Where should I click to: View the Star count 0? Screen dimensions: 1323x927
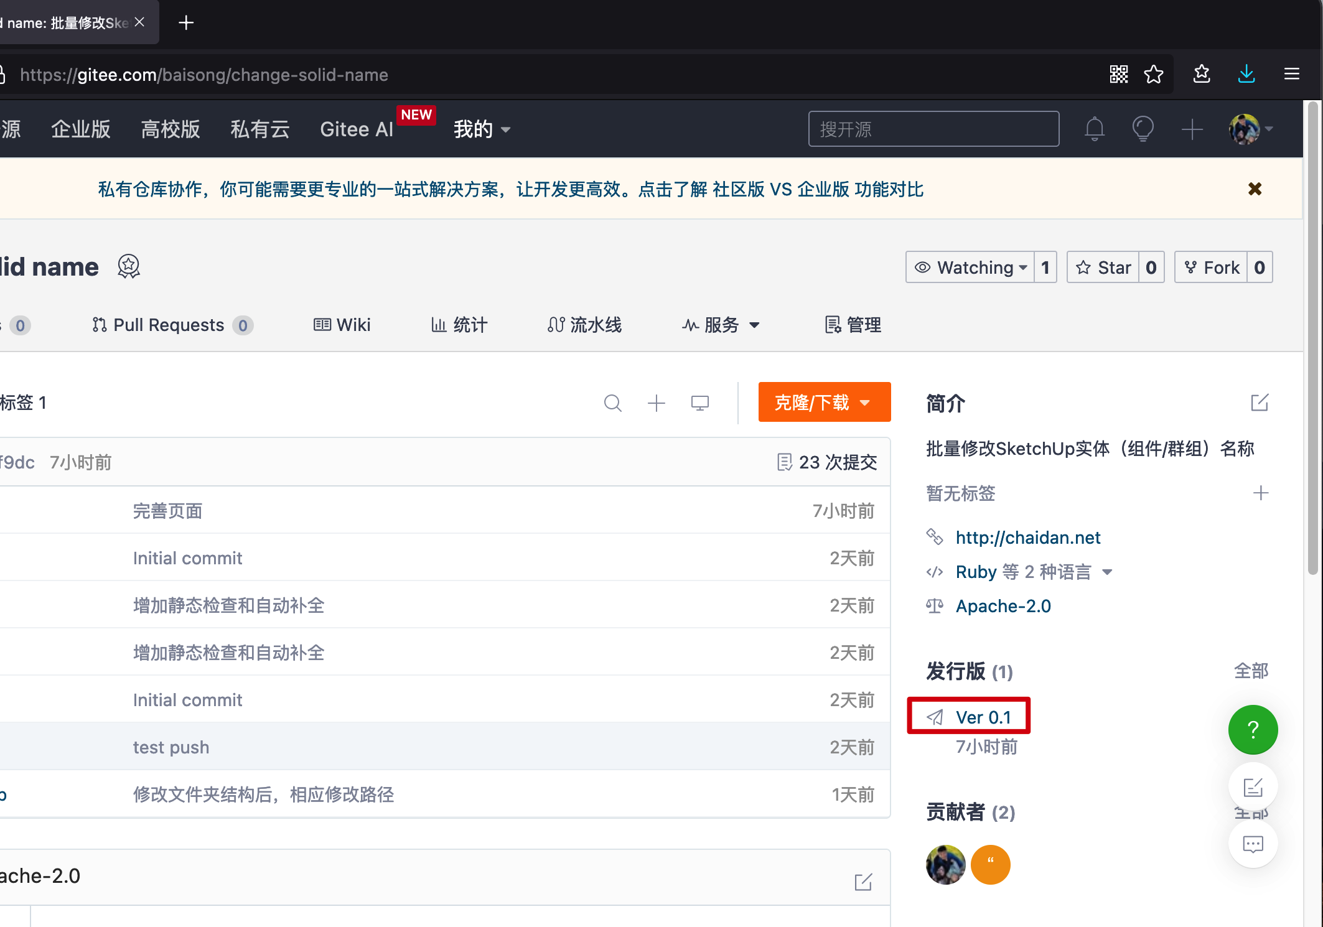point(1151,268)
